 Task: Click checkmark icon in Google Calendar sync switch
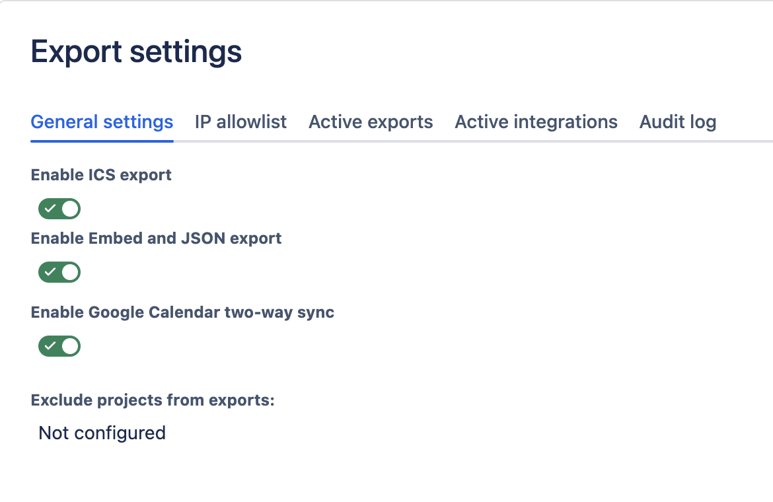50,346
